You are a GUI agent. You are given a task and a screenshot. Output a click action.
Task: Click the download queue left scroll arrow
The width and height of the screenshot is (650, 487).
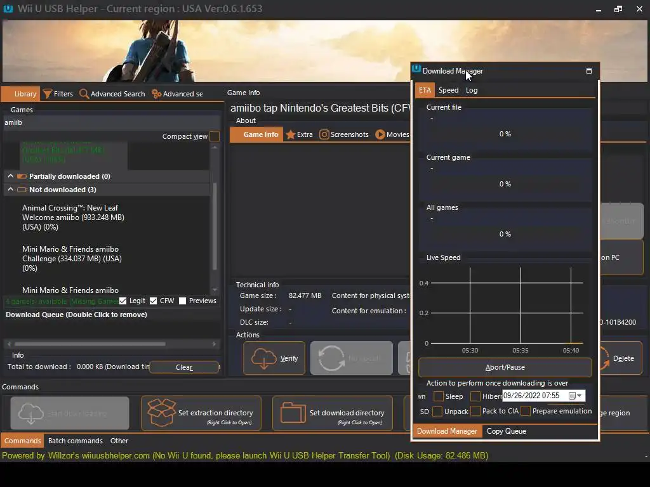(9, 344)
